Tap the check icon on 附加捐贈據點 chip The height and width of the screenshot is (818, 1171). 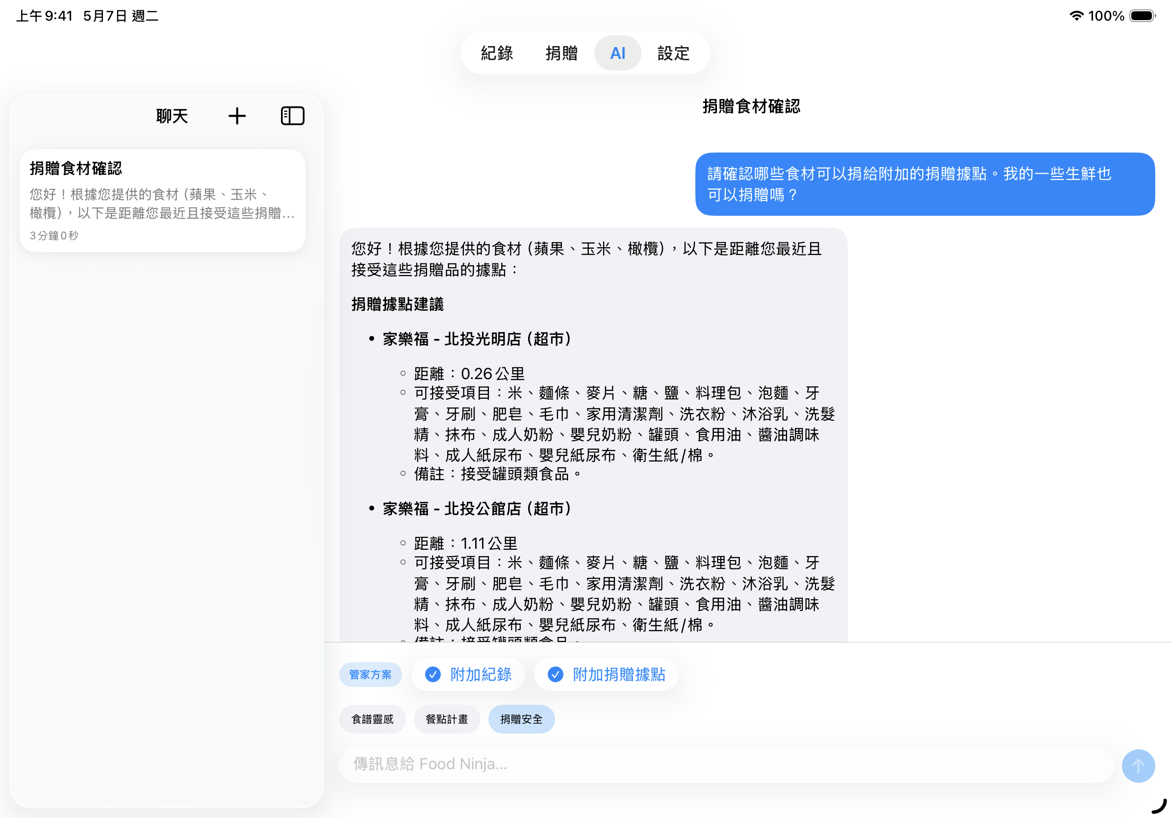(x=556, y=674)
